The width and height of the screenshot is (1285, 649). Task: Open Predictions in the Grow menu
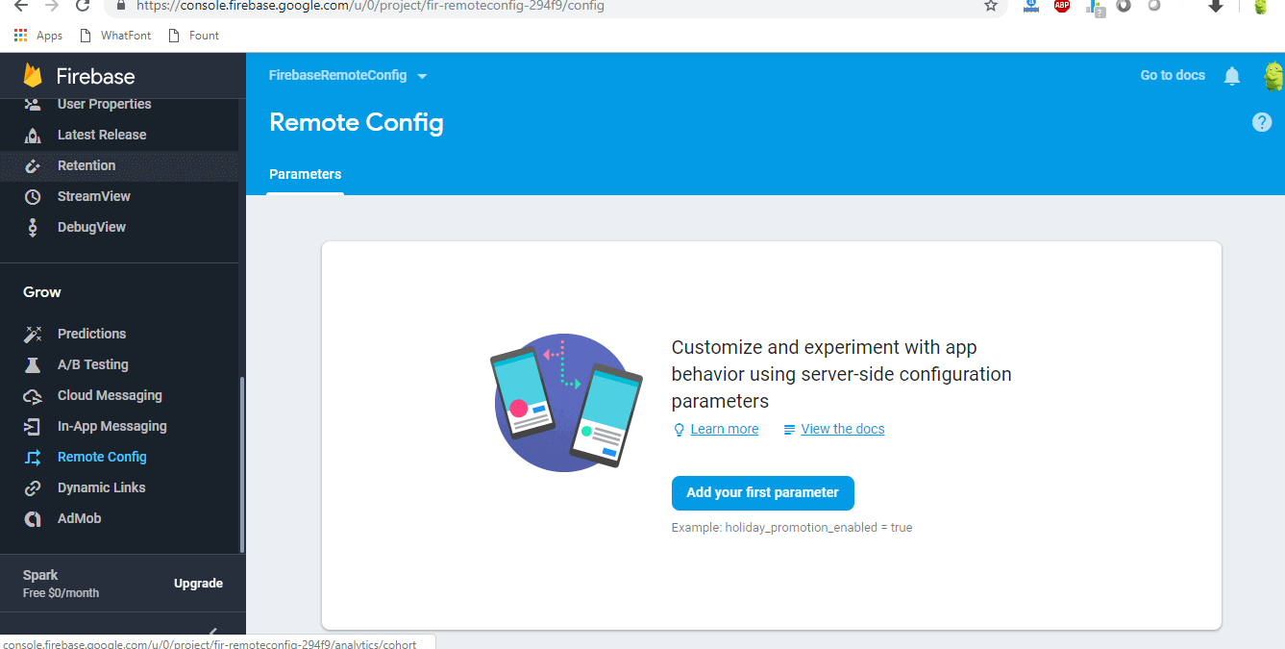click(91, 334)
